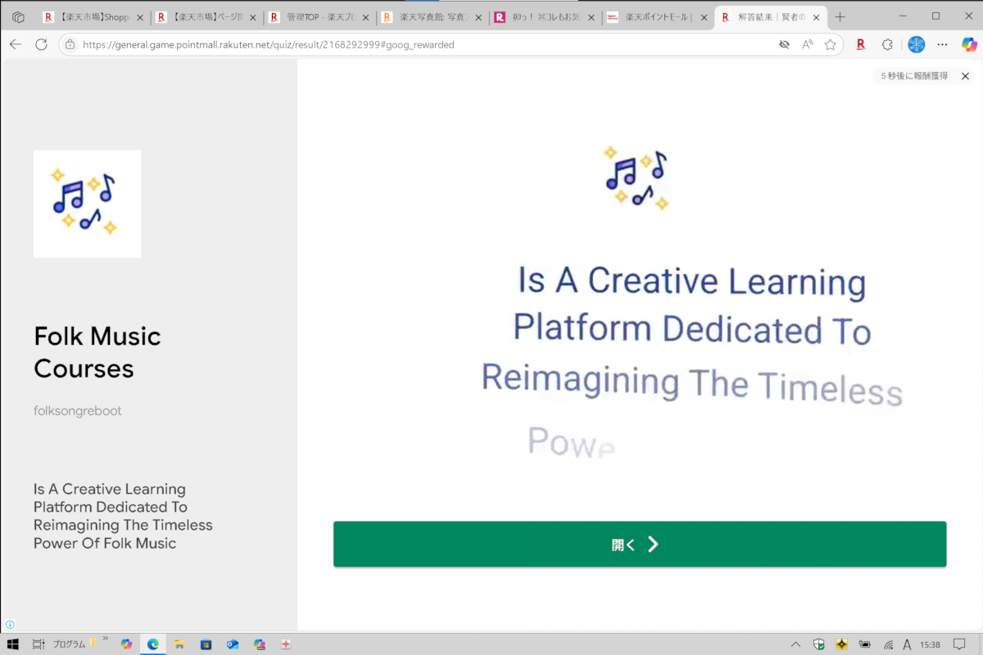Click the folksongreboot advertiser name

[x=77, y=411]
